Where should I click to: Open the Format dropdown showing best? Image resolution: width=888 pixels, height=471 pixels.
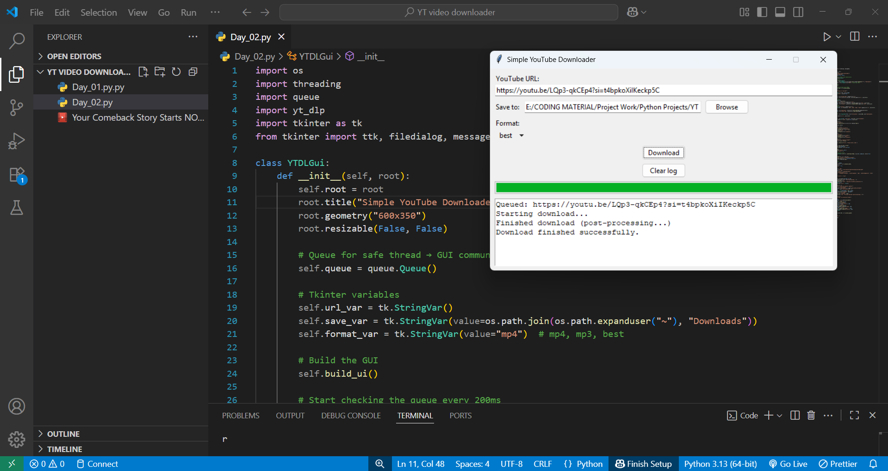[511, 135]
